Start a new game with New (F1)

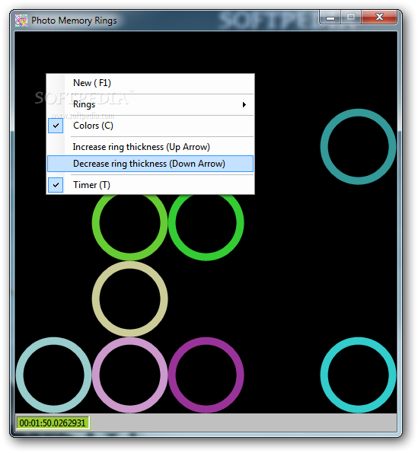tap(150, 83)
